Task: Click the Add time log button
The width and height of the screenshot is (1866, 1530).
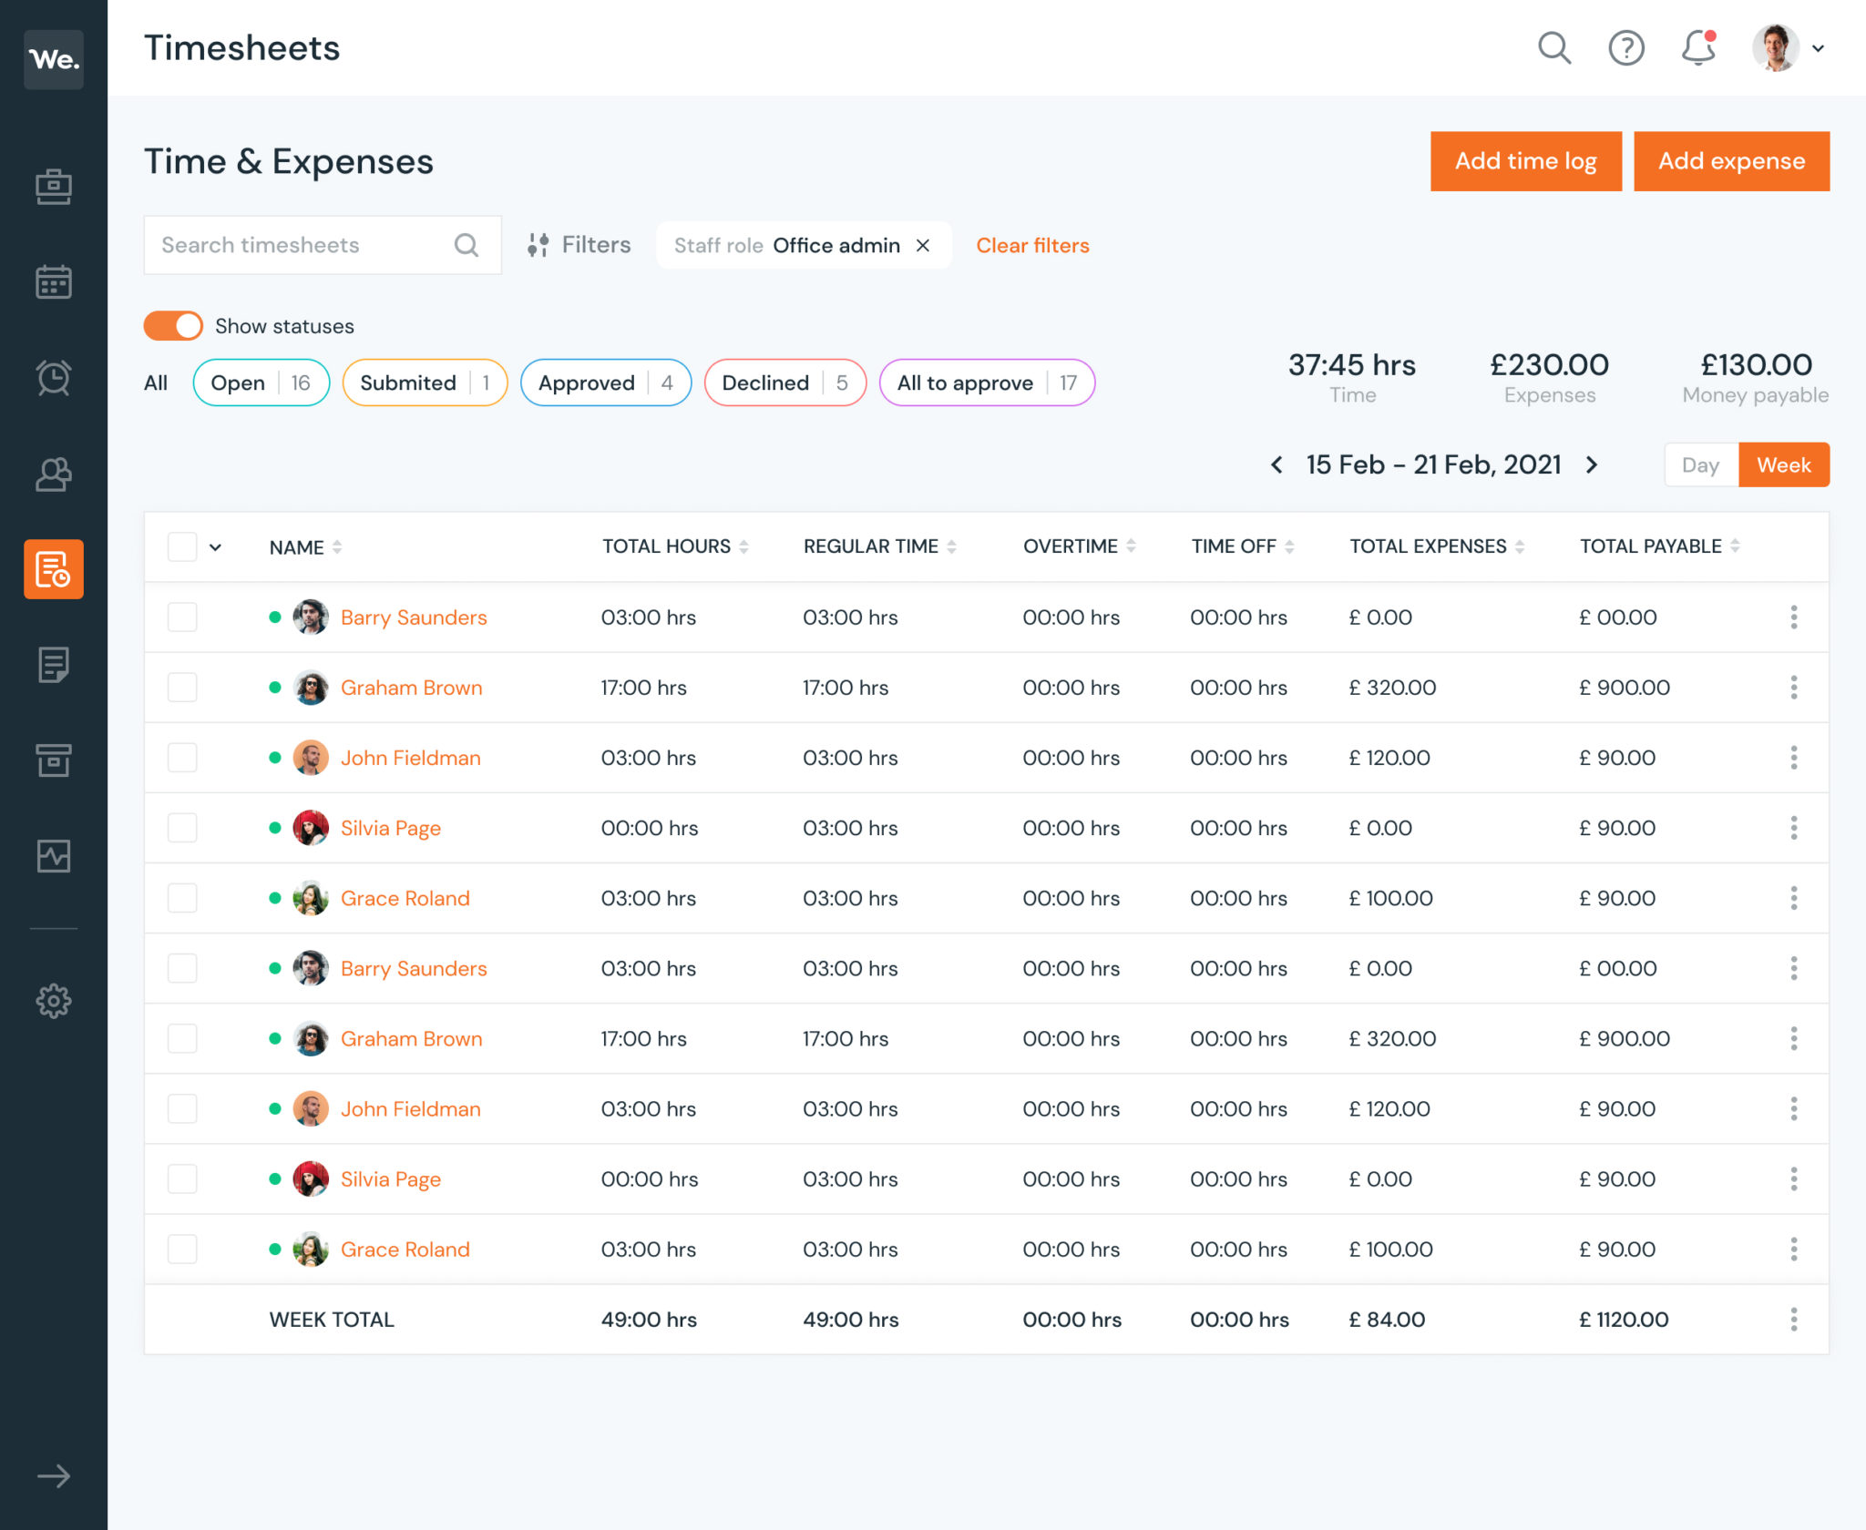Action: (1525, 161)
